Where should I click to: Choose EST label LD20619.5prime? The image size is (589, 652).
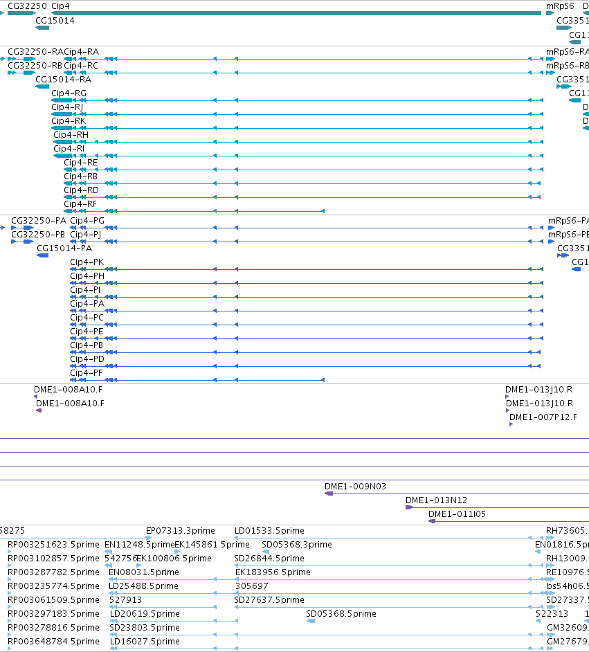tap(145, 614)
